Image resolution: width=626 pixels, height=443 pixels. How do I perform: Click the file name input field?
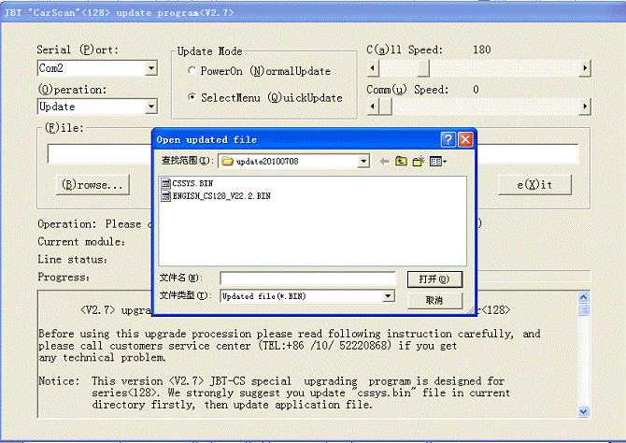coord(307,279)
